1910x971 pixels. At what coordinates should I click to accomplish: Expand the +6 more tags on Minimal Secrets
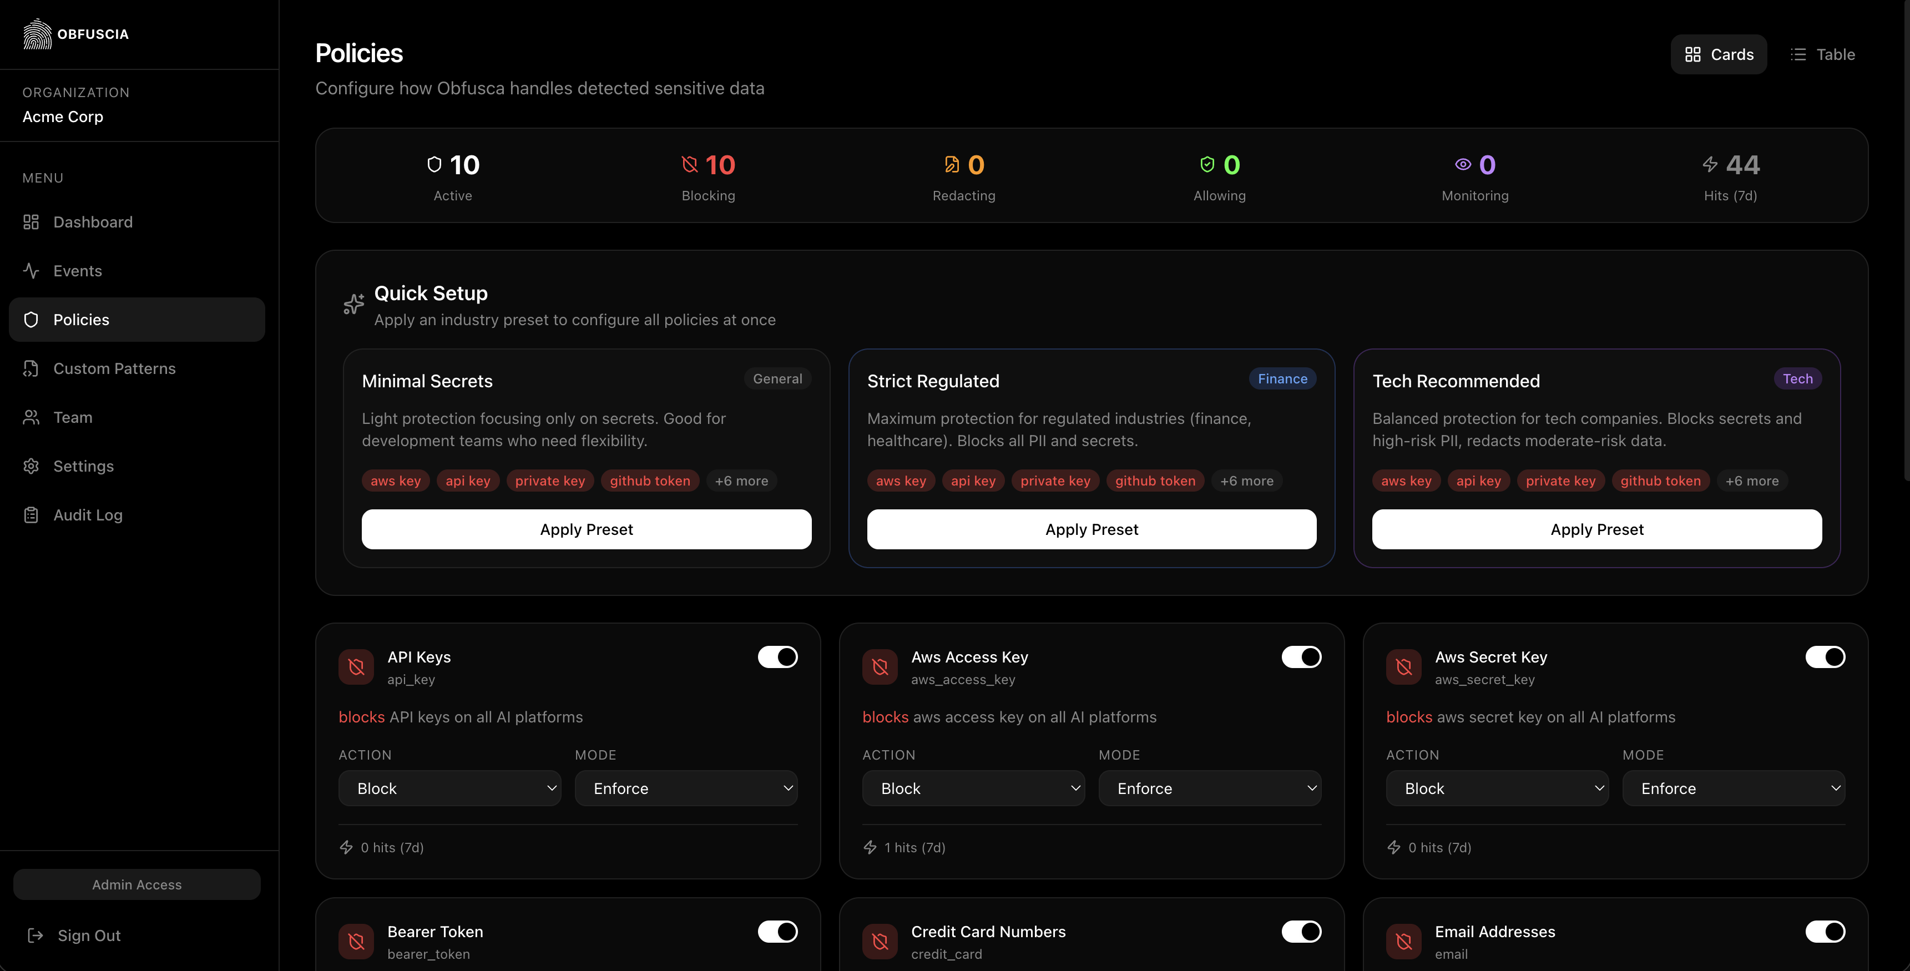tap(741, 481)
